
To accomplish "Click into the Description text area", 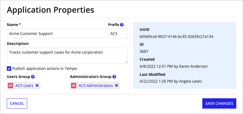I will click(67, 56).
